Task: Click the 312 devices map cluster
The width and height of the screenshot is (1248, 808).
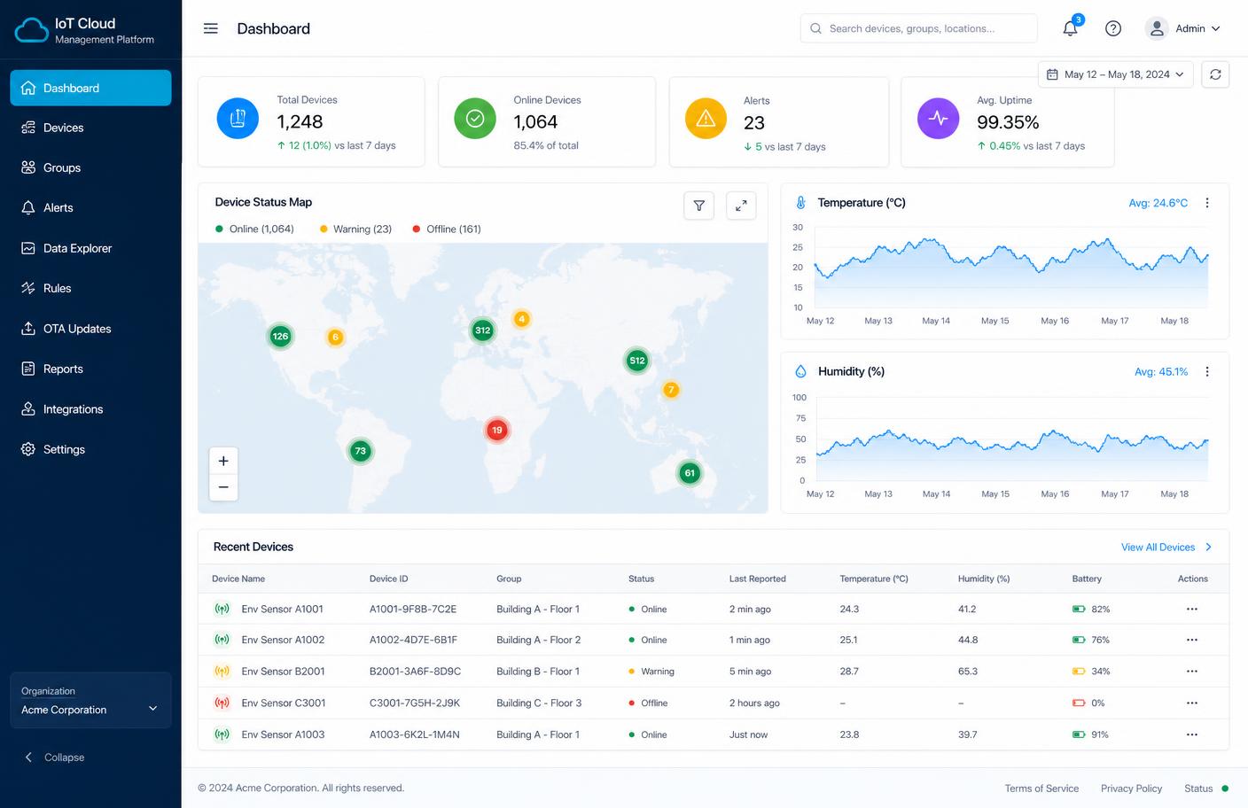Action: 482,330
